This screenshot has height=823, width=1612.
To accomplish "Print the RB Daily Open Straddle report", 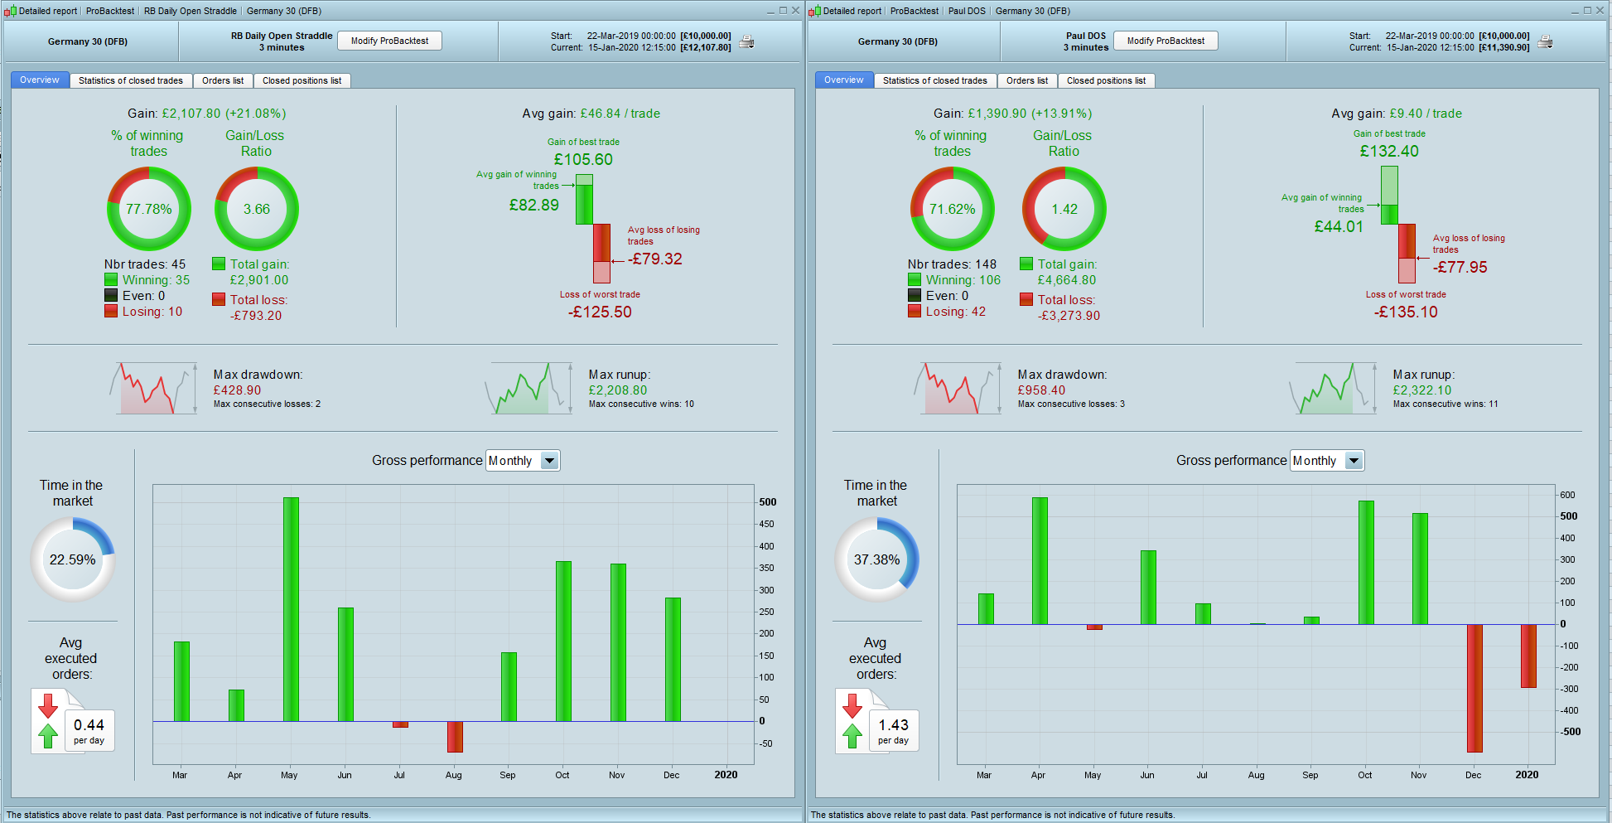I will coord(746,41).
